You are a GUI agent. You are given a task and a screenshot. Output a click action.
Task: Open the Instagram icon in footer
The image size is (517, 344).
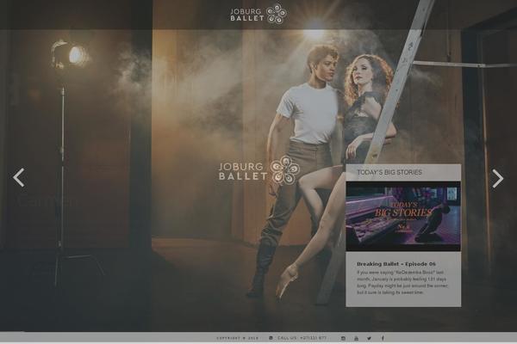pyautogui.click(x=343, y=338)
